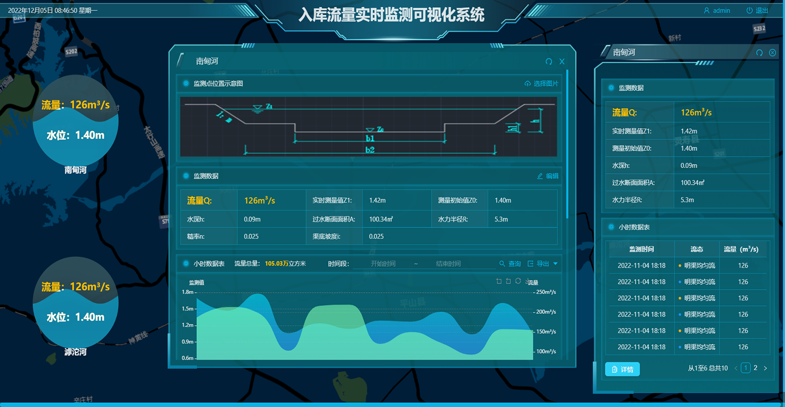Screen dimensions: 785x407
Task: Click the refresh icon in center 南甸河 panel
Action: [x=548, y=62]
